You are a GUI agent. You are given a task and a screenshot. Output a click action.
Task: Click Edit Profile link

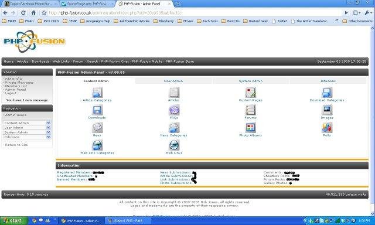(14, 79)
